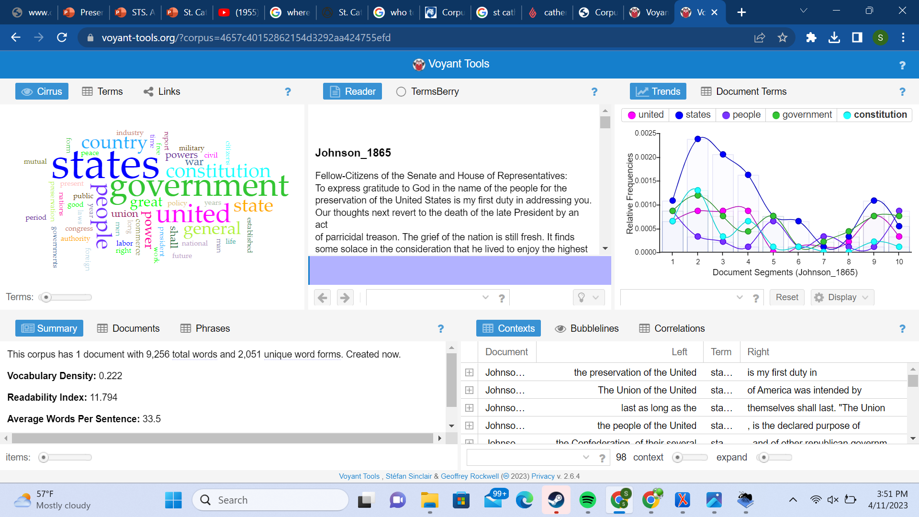Select the Links panel icon
The image size is (919, 517).
[x=148, y=91]
